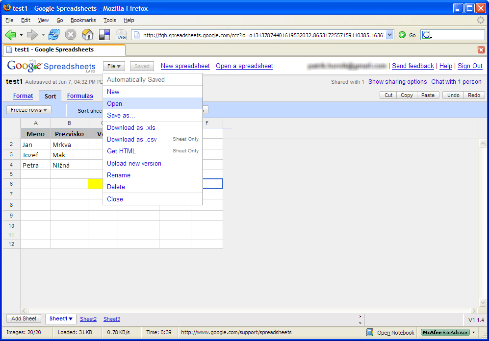Select Delete from the File dropdown
Viewport: 489px width, 341px height.
click(x=153, y=187)
